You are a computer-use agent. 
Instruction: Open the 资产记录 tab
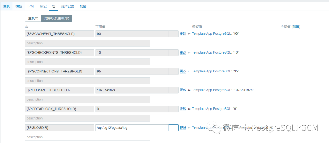[x=67, y=6]
